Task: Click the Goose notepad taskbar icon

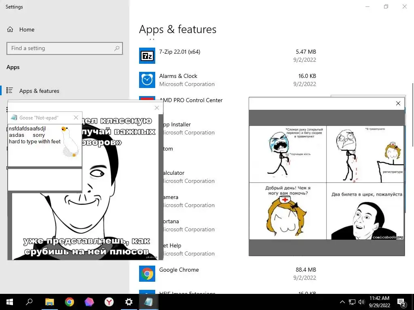Action: click(x=148, y=302)
